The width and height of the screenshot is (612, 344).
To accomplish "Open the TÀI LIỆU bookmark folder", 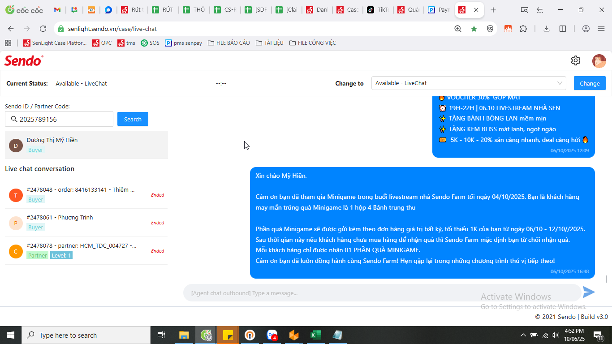I will pyautogui.click(x=270, y=43).
